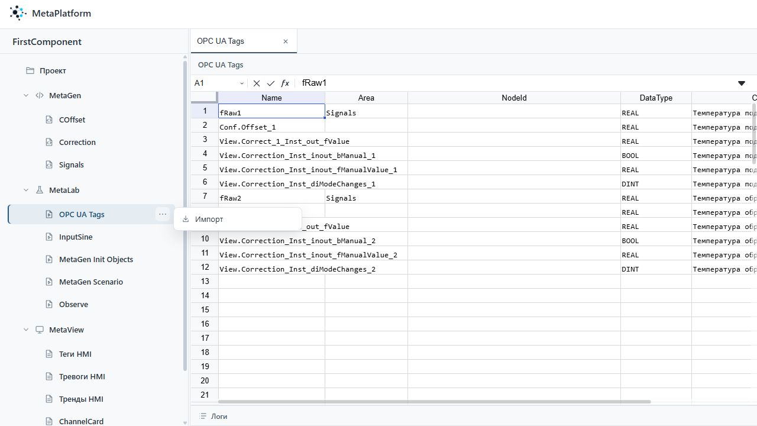
Task: Select the cell containing Conf.Offset_1
Action: (271, 127)
